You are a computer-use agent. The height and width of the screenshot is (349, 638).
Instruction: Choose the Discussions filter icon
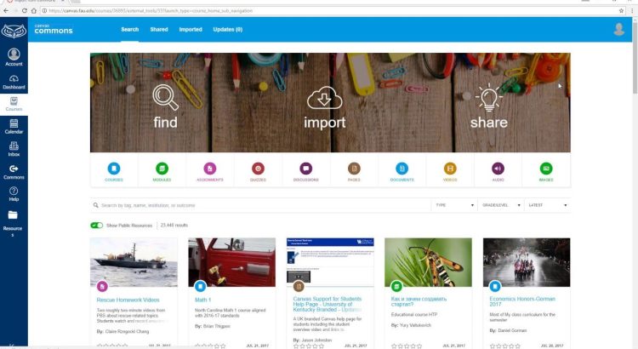(x=306, y=169)
